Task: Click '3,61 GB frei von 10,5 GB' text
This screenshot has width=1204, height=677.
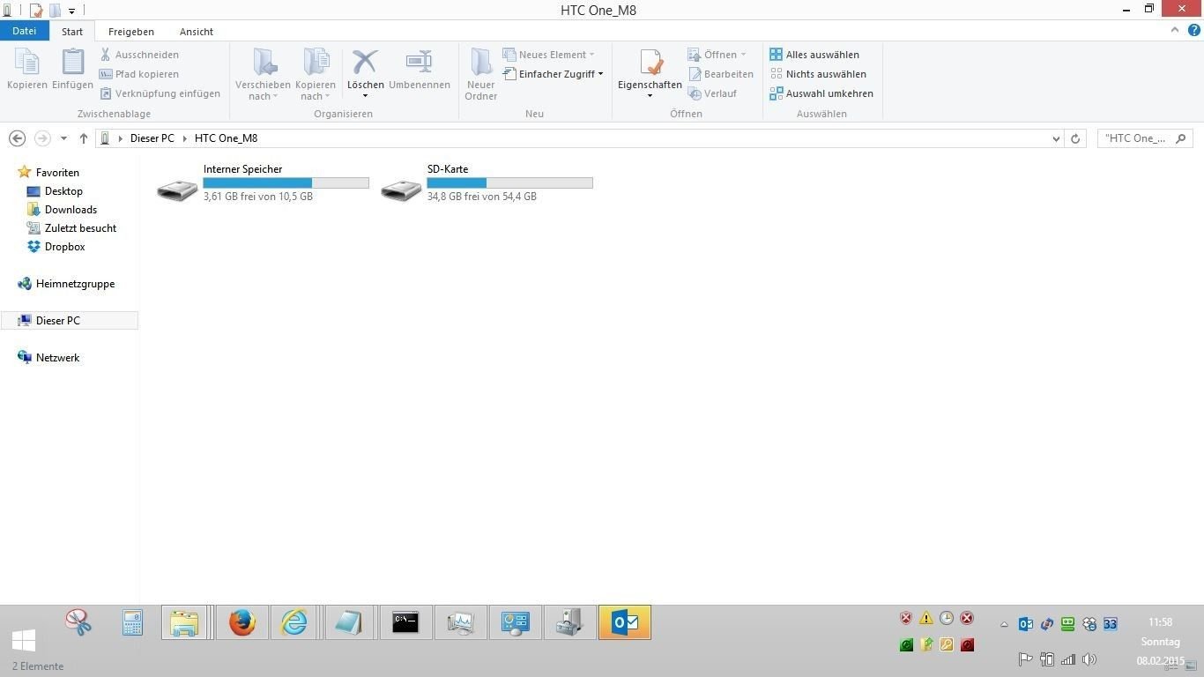Action: [x=258, y=197]
